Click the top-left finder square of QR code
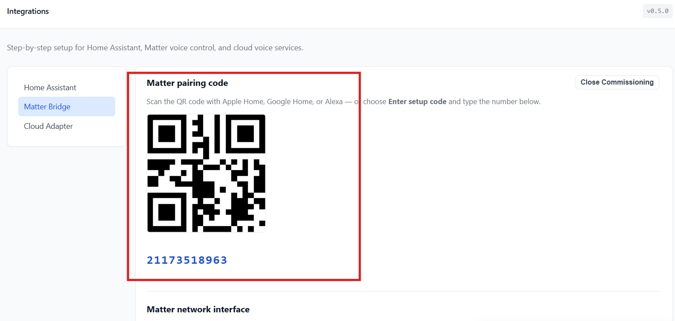Screen dimensions: 675x321 tap(167, 134)
